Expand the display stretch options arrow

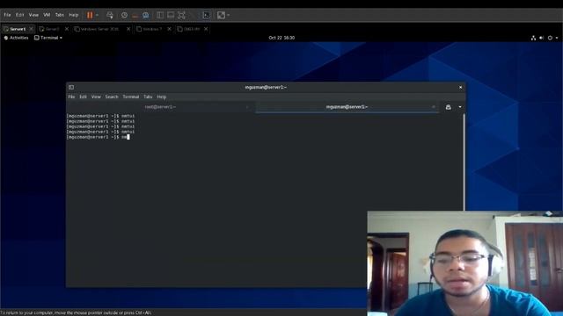[229, 15]
